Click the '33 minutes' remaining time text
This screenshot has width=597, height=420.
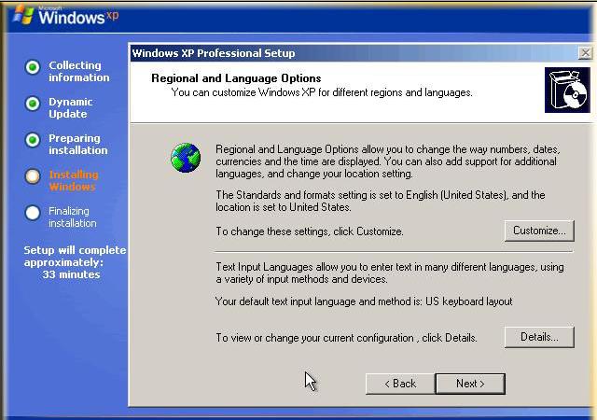pos(71,274)
